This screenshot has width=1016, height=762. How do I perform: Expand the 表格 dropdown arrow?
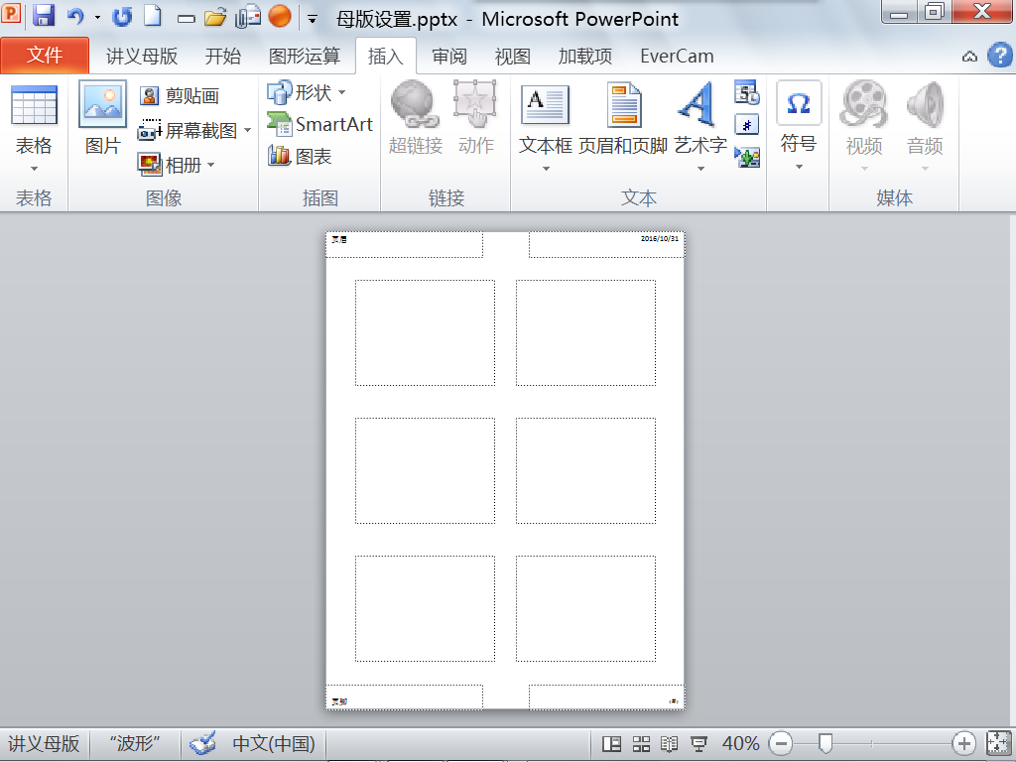(x=34, y=169)
